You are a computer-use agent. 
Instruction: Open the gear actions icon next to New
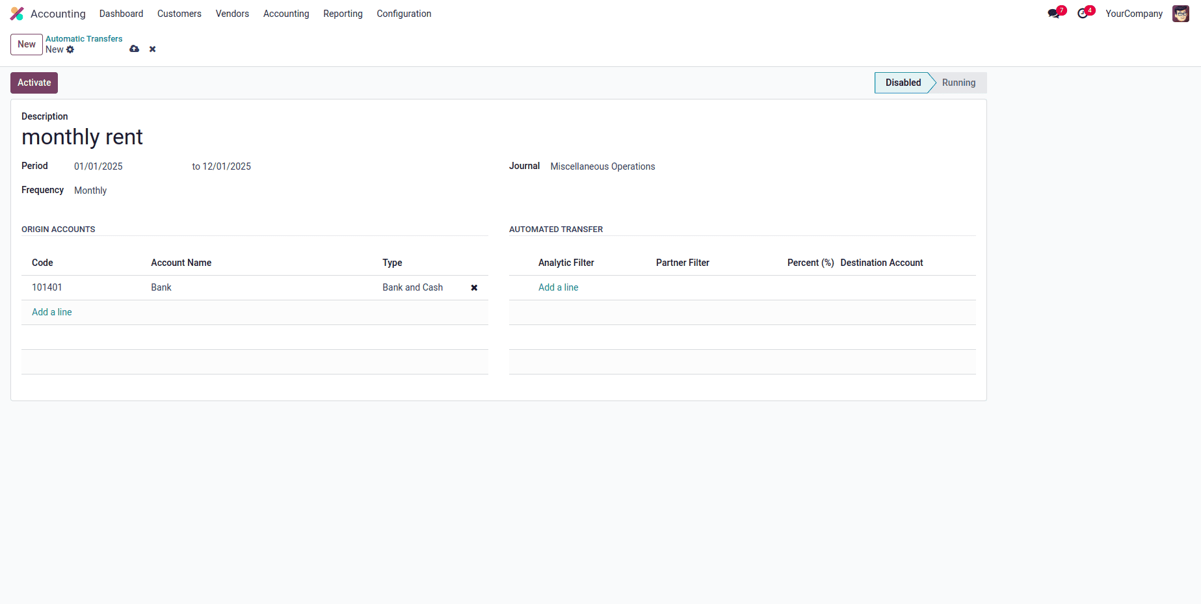pyautogui.click(x=70, y=49)
